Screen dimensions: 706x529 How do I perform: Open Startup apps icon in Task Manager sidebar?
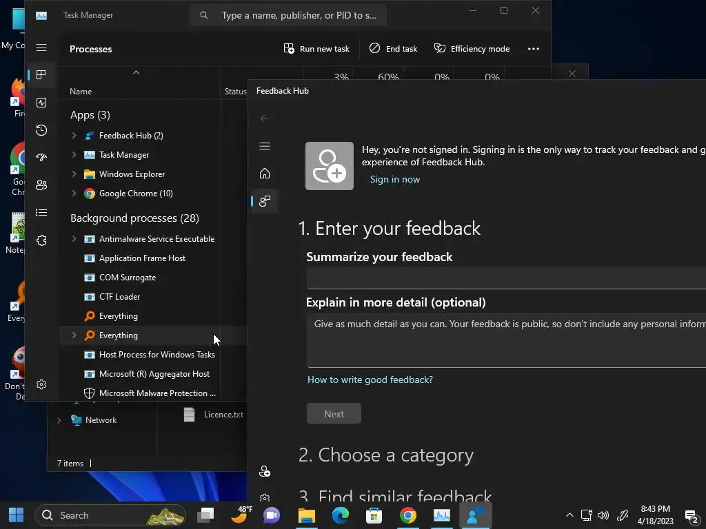41,158
